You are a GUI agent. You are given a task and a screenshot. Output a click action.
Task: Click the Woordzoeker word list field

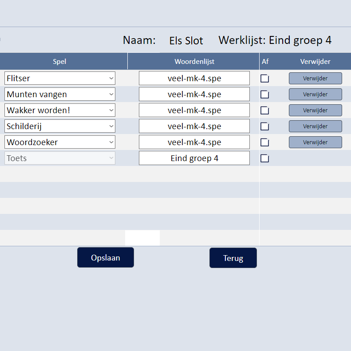(x=194, y=142)
